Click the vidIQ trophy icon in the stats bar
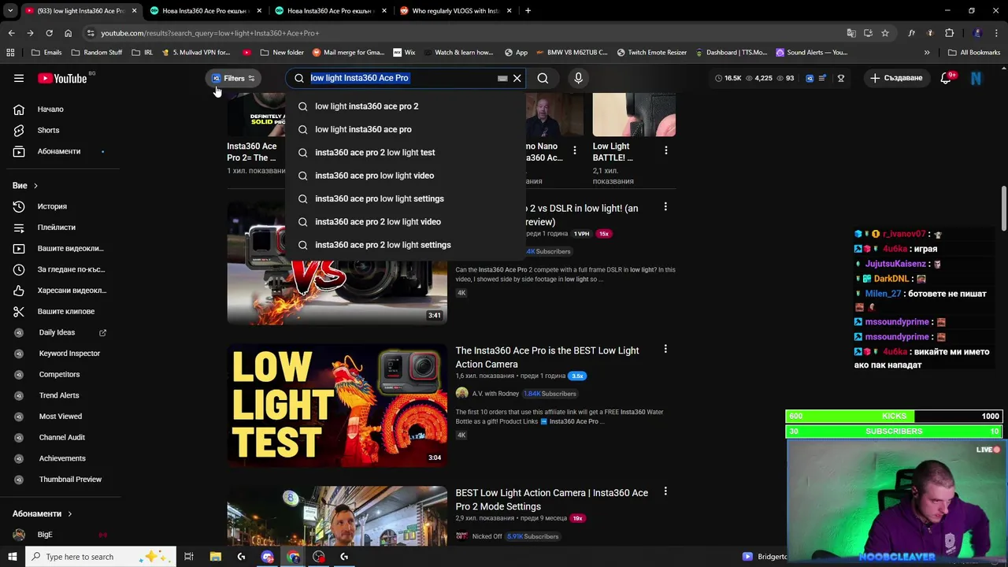Viewport: 1008px width, 567px height. (x=841, y=78)
